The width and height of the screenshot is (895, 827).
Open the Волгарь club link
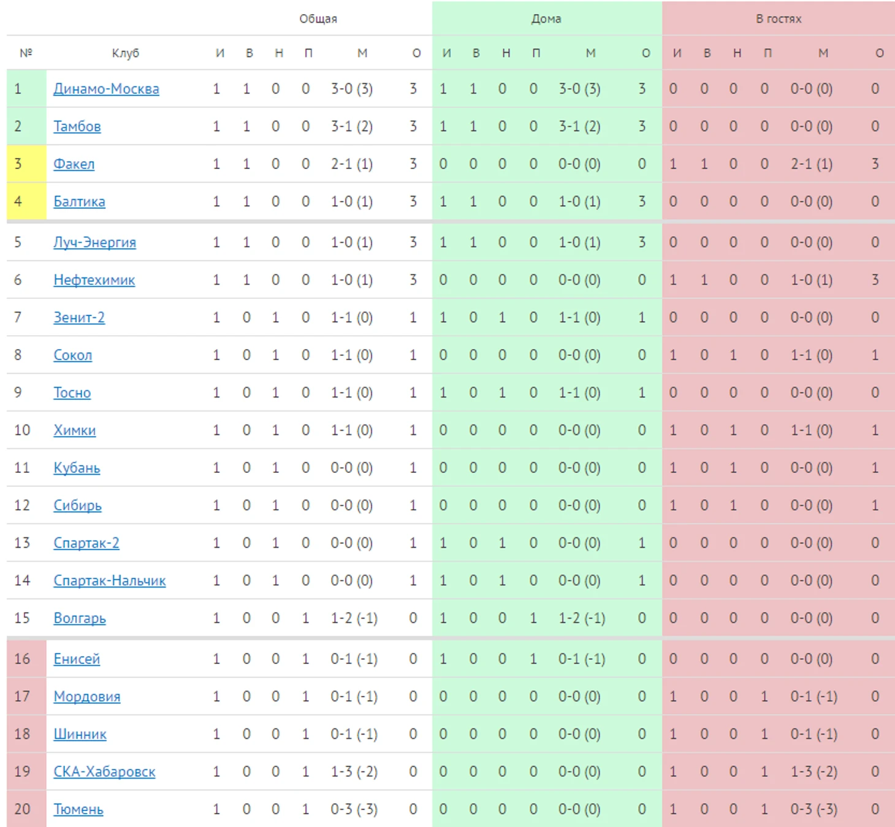coord(80,618)
